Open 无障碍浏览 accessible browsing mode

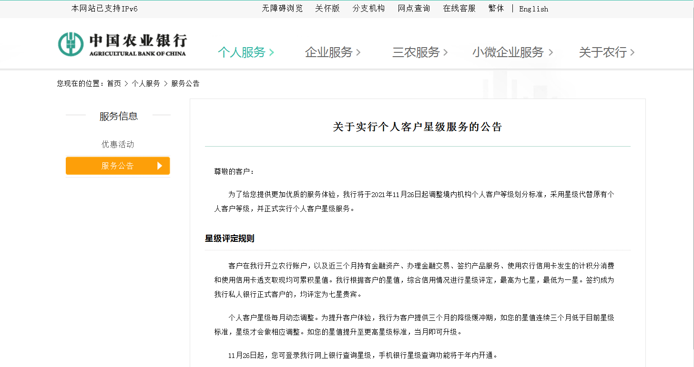click(x=281, y=8)
